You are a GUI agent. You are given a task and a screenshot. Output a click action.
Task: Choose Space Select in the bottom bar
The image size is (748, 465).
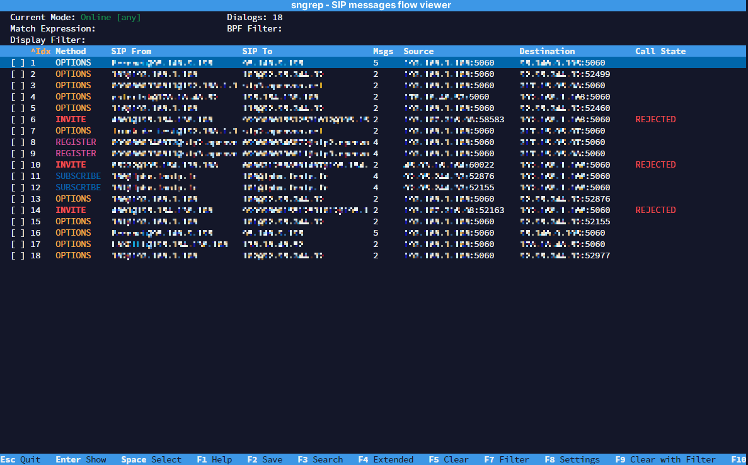tap(151, 460)
